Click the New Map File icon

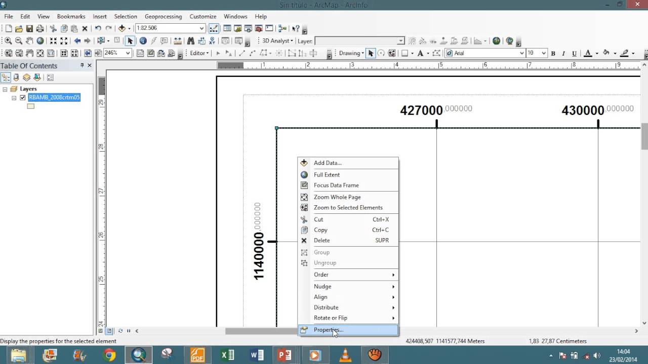pyautogui.click(x=9, y=29)
